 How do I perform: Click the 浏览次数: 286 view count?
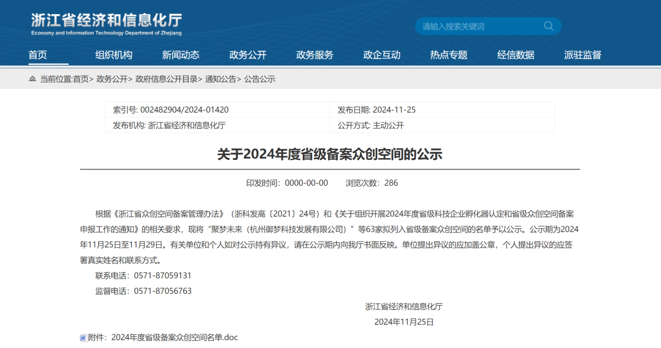tap(371, 183)
